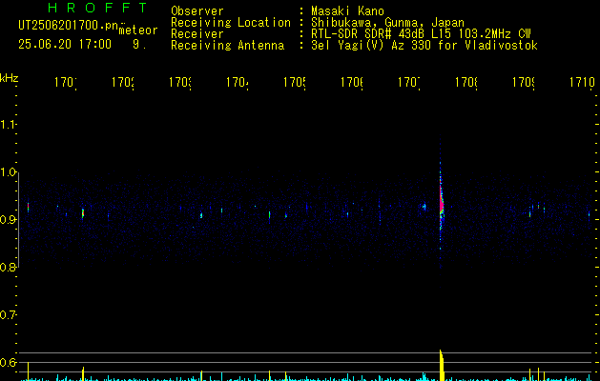Select the observer name Masaki Kano
The image size is (600, 381).
pyautogui.click(x=347, y=10)
